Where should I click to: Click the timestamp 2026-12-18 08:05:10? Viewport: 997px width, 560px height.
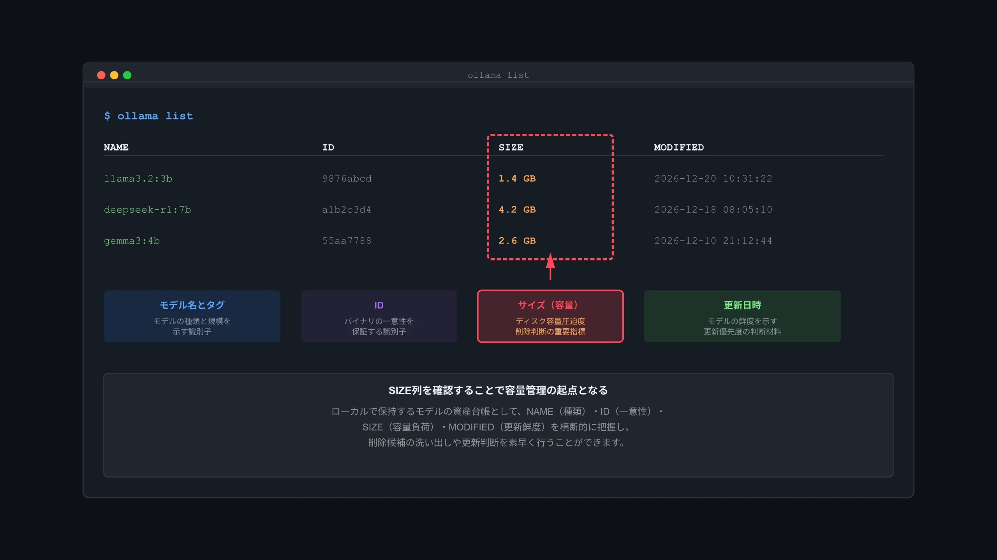tap(713, 210)
